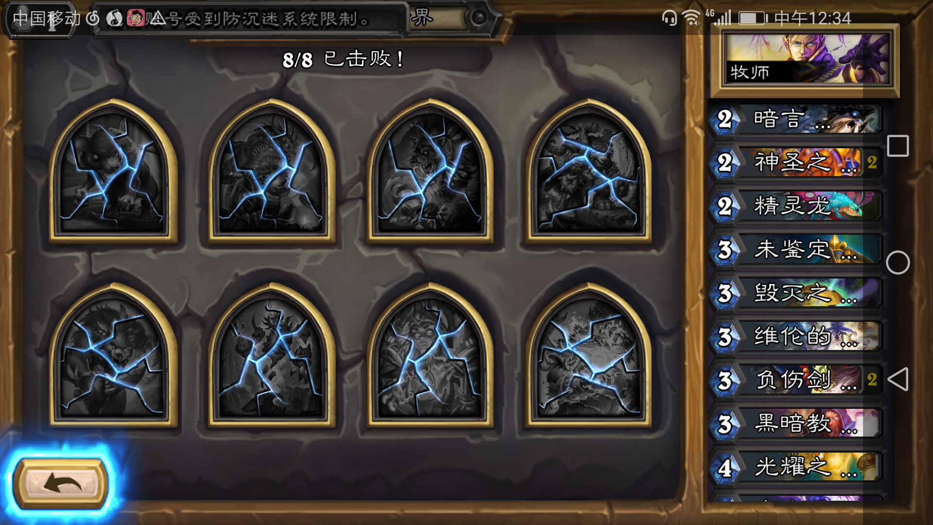Select the 暗言 card in deck list

795,119
